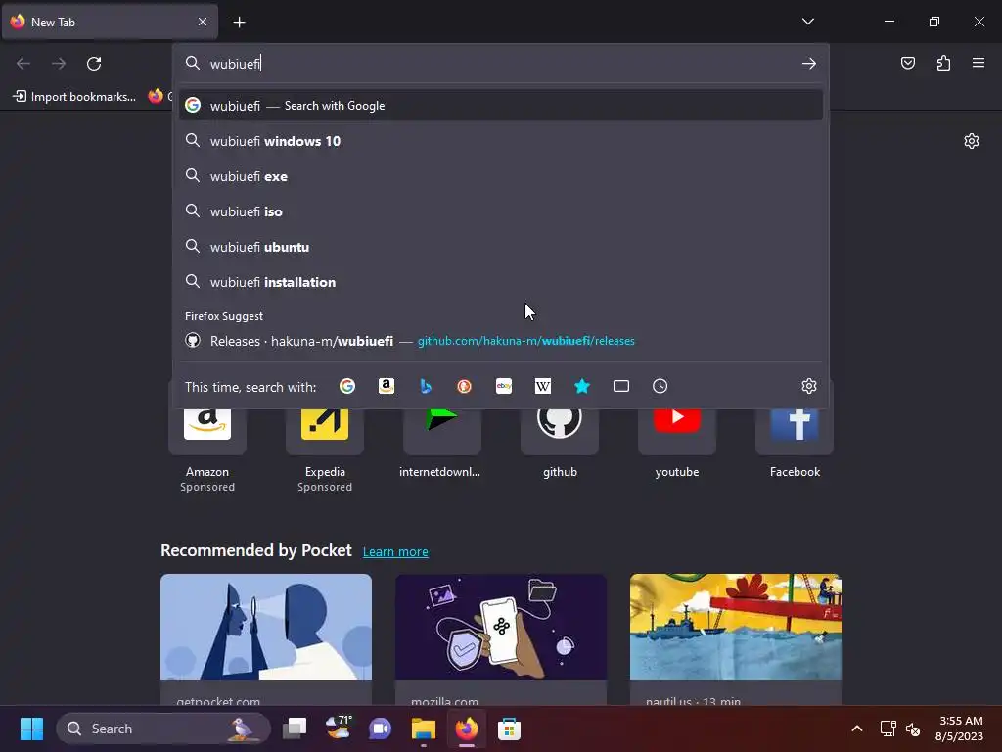Open the Windows Start menu

[31, 728]
